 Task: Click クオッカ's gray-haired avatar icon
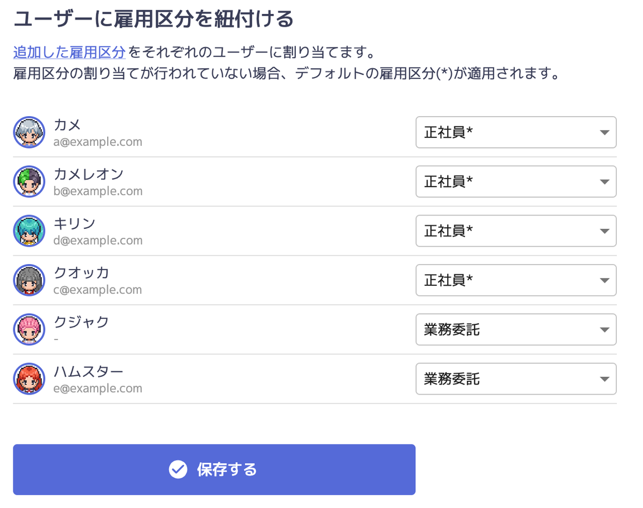[x=29, y=280]
